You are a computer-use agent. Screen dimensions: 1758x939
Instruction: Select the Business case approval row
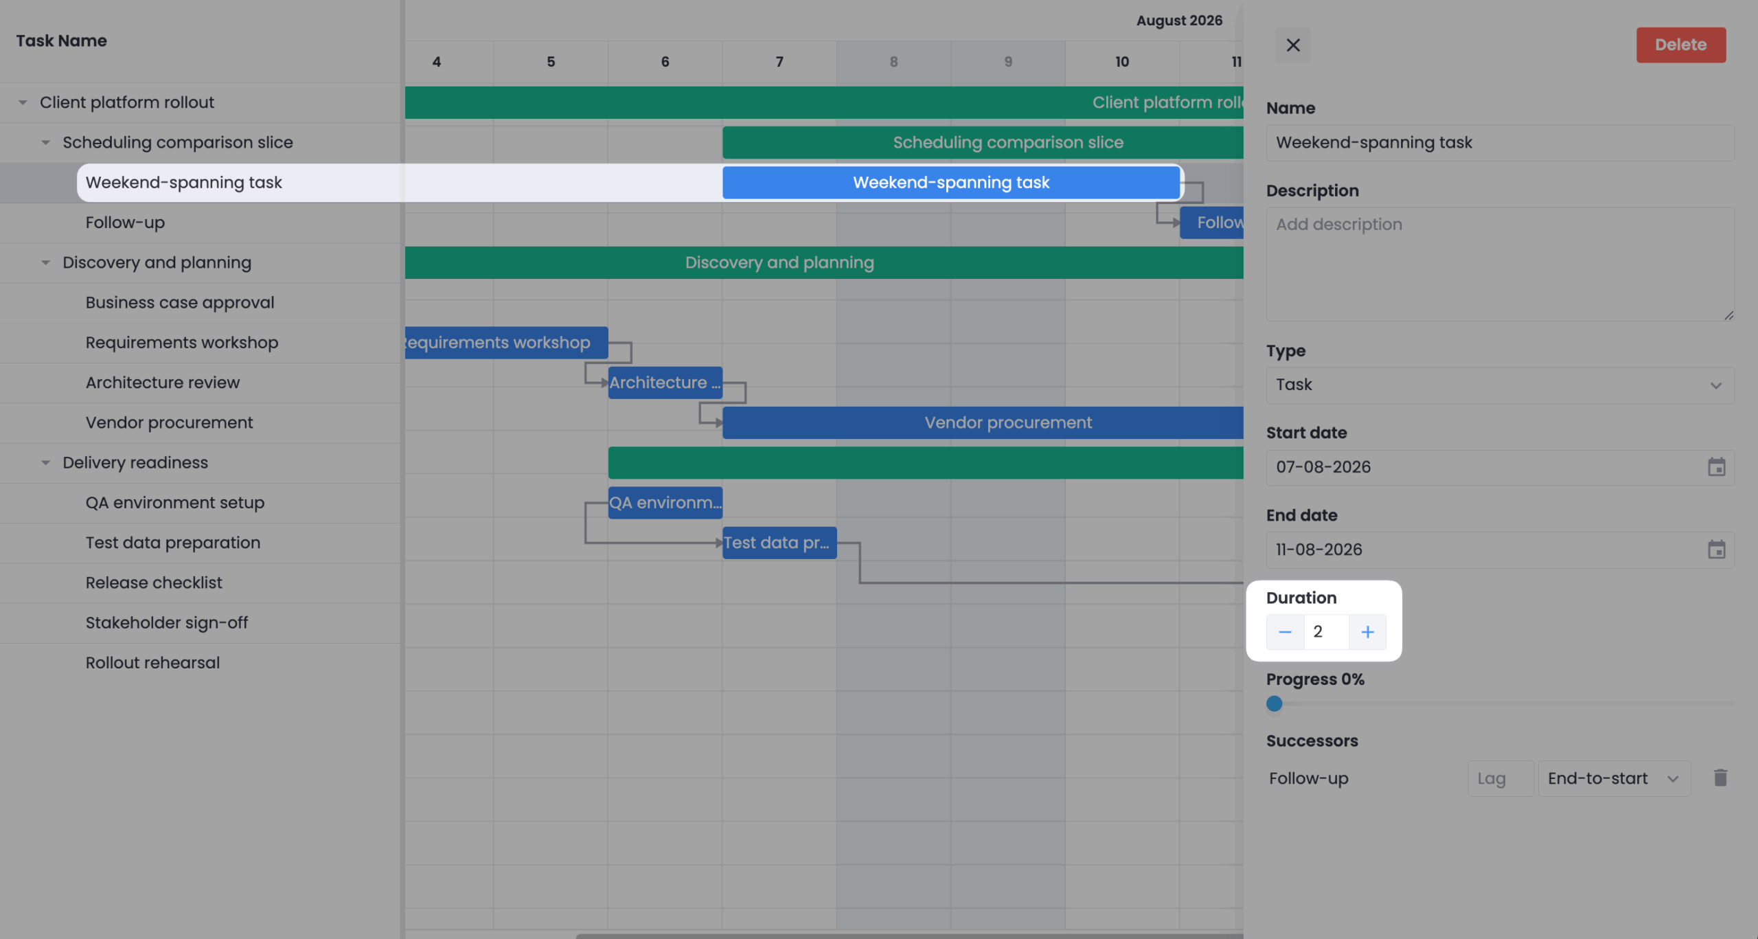(201, 303)
